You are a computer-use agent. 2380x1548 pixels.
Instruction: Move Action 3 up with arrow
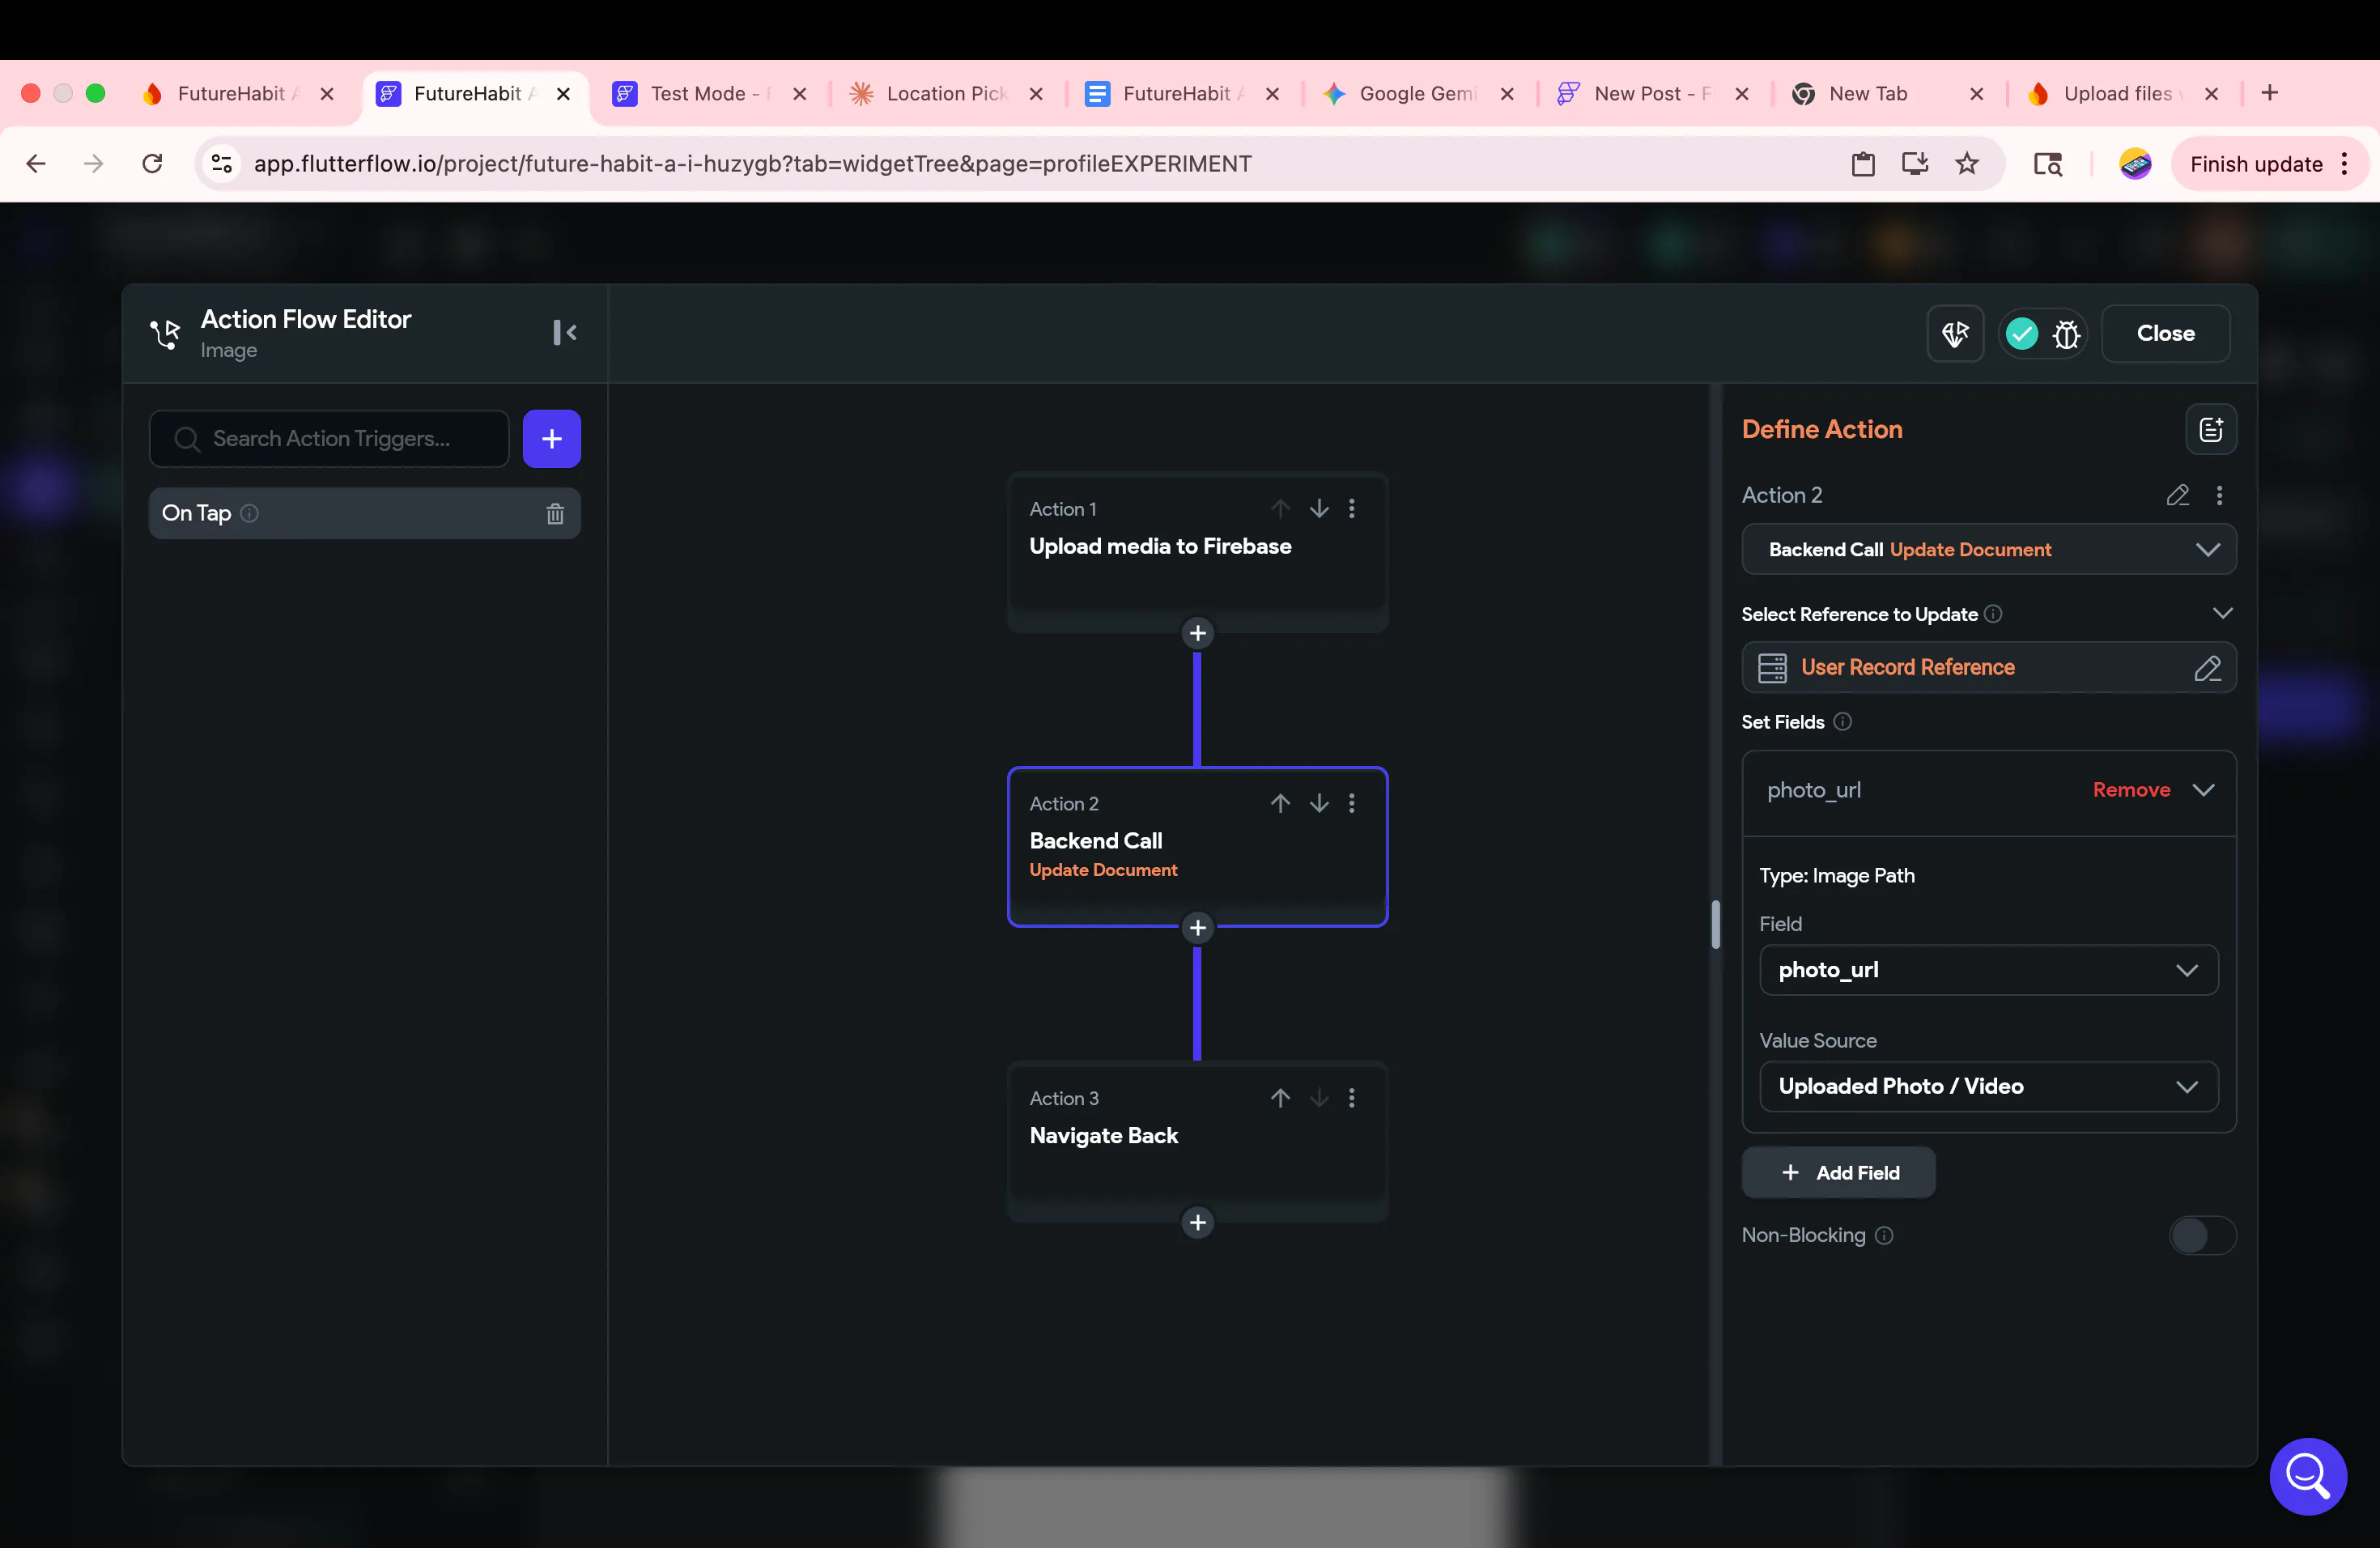pos(1280,1098)
